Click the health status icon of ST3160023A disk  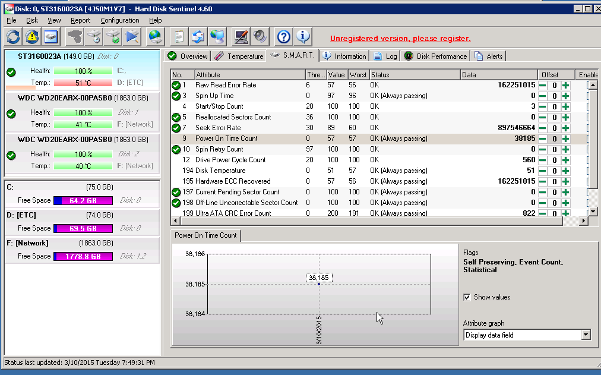point(11,72)
